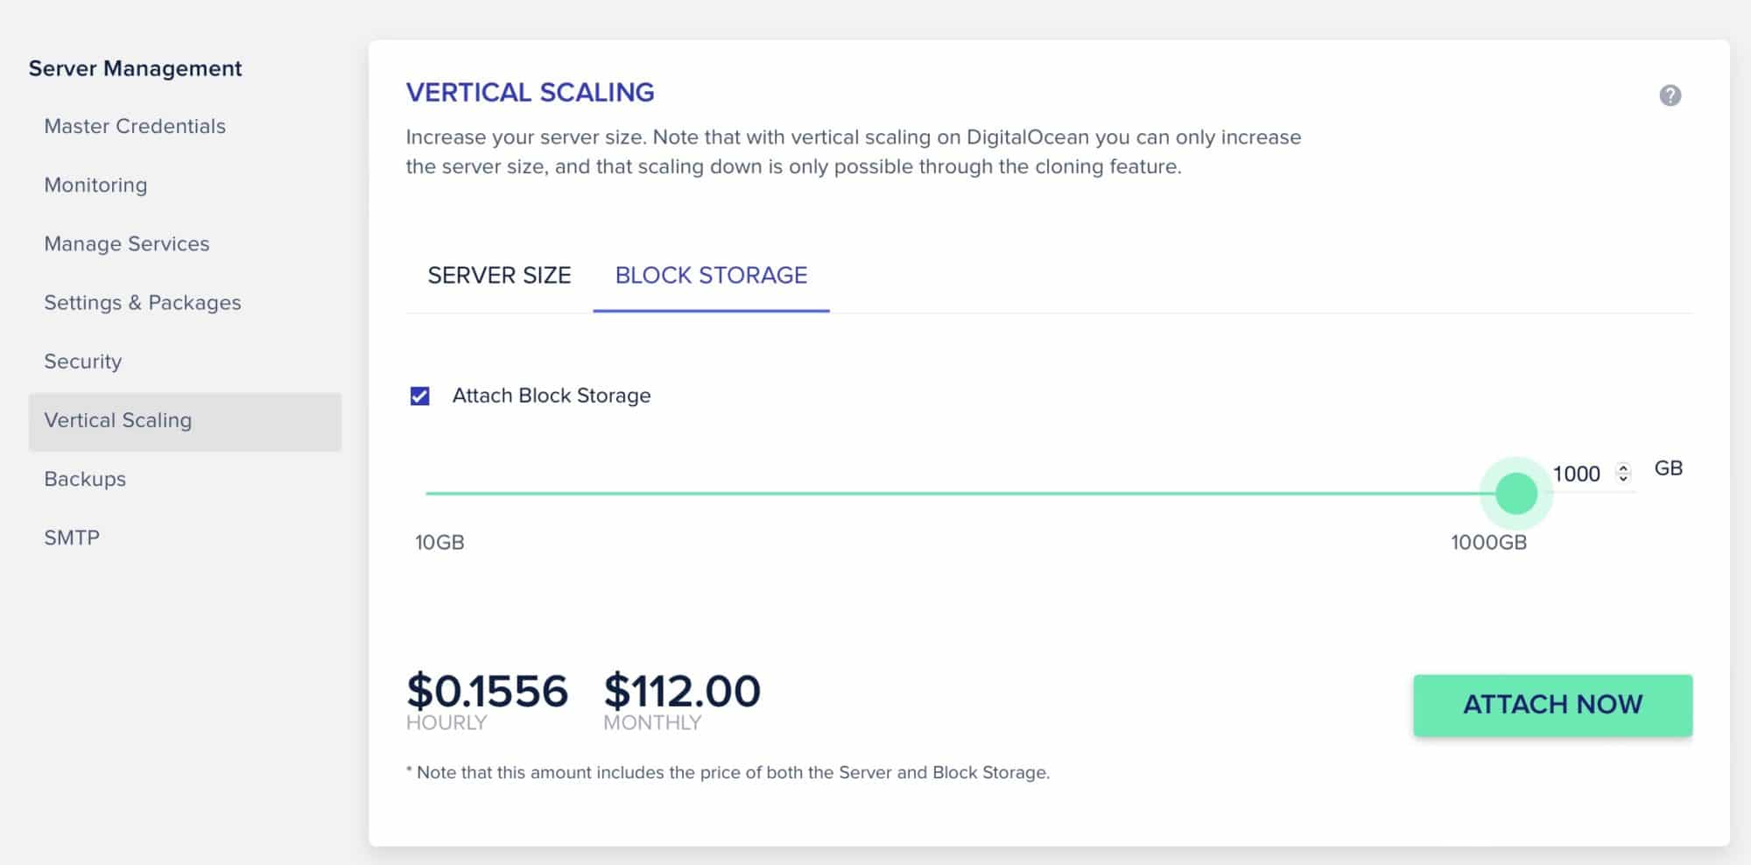
Task: Click the green slider handle
Action: click(x=1516, y=494)
